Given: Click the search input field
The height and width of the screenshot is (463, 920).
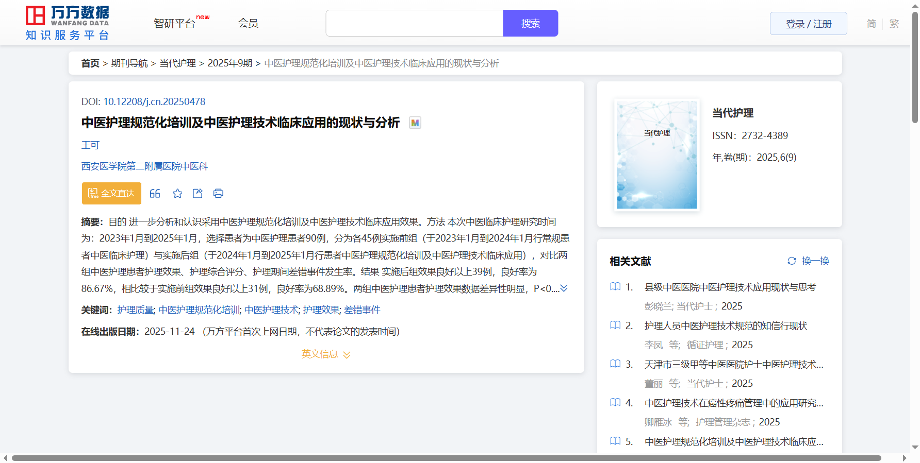Looking at the screenshot, I should [x=414, y=24].
